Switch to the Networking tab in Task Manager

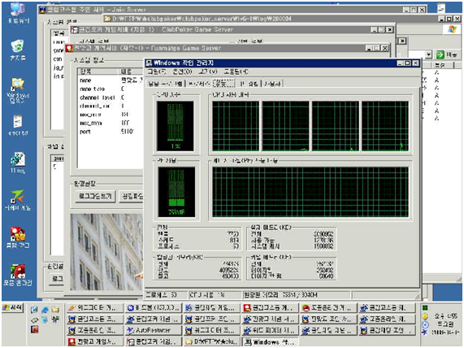tap(249, 84)
